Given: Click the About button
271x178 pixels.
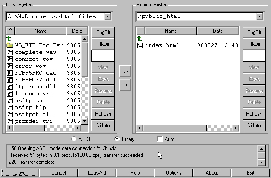Looking at the screenshot, I should [x=212, y=173].
